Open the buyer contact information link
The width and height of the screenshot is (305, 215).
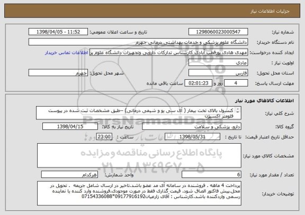click(67, 53)
